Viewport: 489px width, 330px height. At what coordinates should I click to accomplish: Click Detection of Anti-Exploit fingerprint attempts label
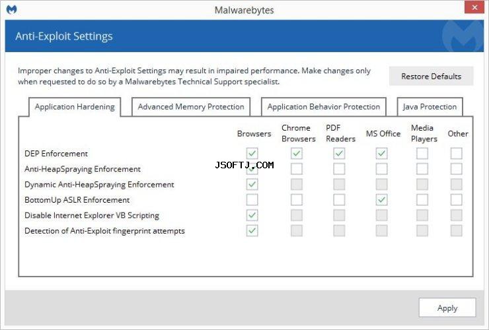coord(104,231)
